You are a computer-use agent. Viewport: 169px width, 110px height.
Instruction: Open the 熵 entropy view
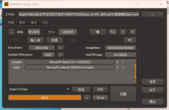[98, 32]
